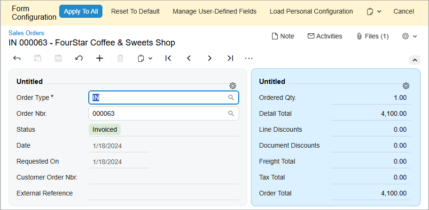Open the top-right gear tools dropdown
Viewport: 429px width, 210px height.
(x=409, y=36)
